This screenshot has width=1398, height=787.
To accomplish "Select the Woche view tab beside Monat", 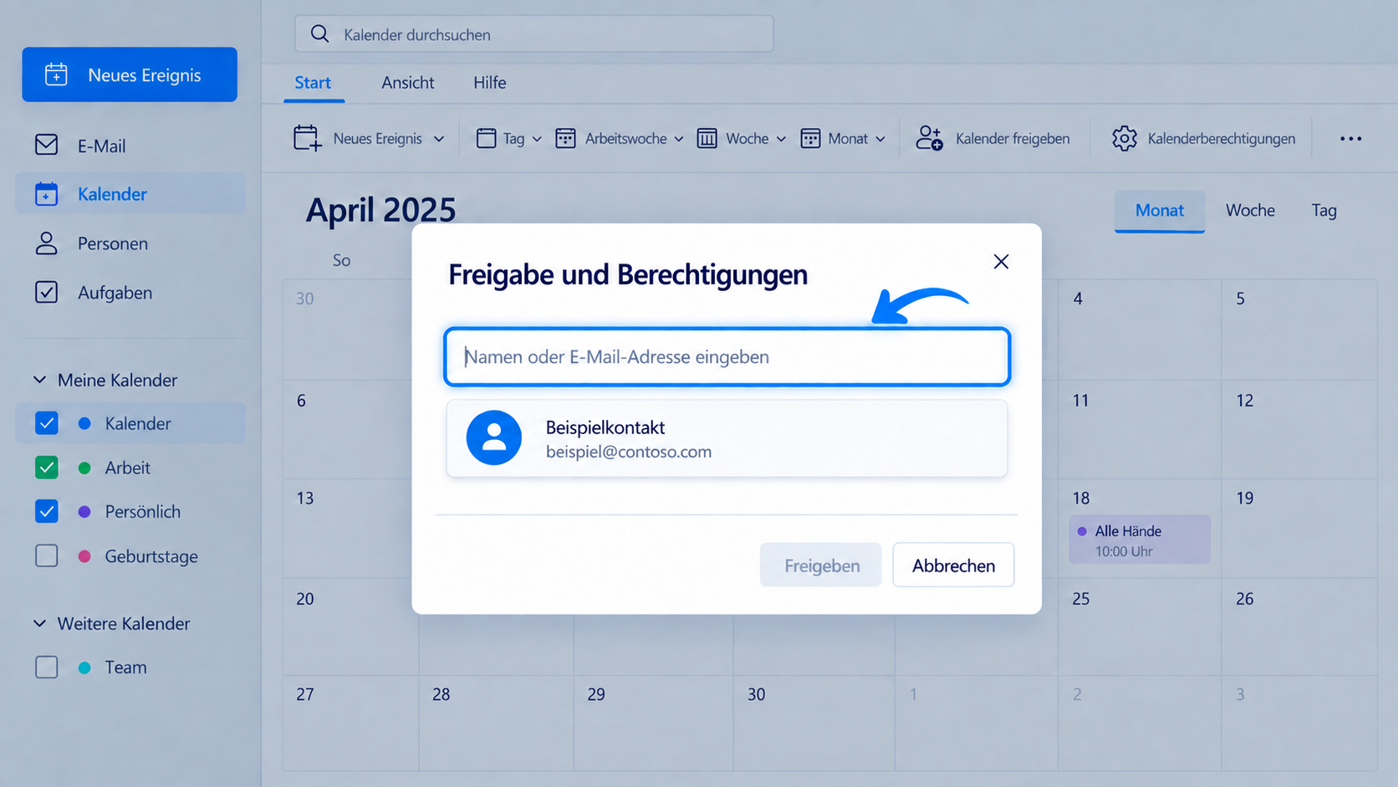I will pos(1250,210).
